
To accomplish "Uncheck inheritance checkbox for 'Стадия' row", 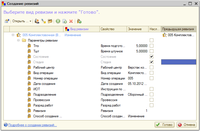I will click(x=151, y=62).
